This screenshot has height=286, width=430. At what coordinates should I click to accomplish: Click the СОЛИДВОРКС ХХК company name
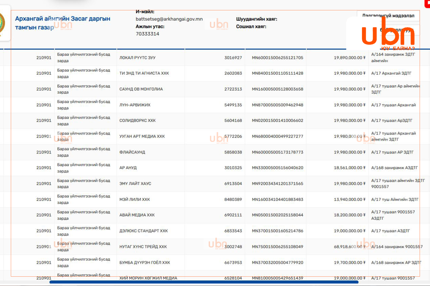click(138, 120)
